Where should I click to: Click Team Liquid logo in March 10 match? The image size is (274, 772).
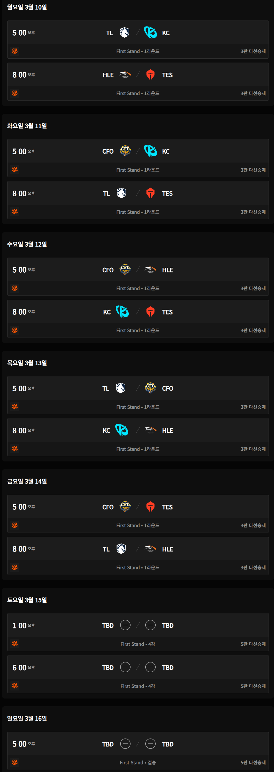(124, 32)
